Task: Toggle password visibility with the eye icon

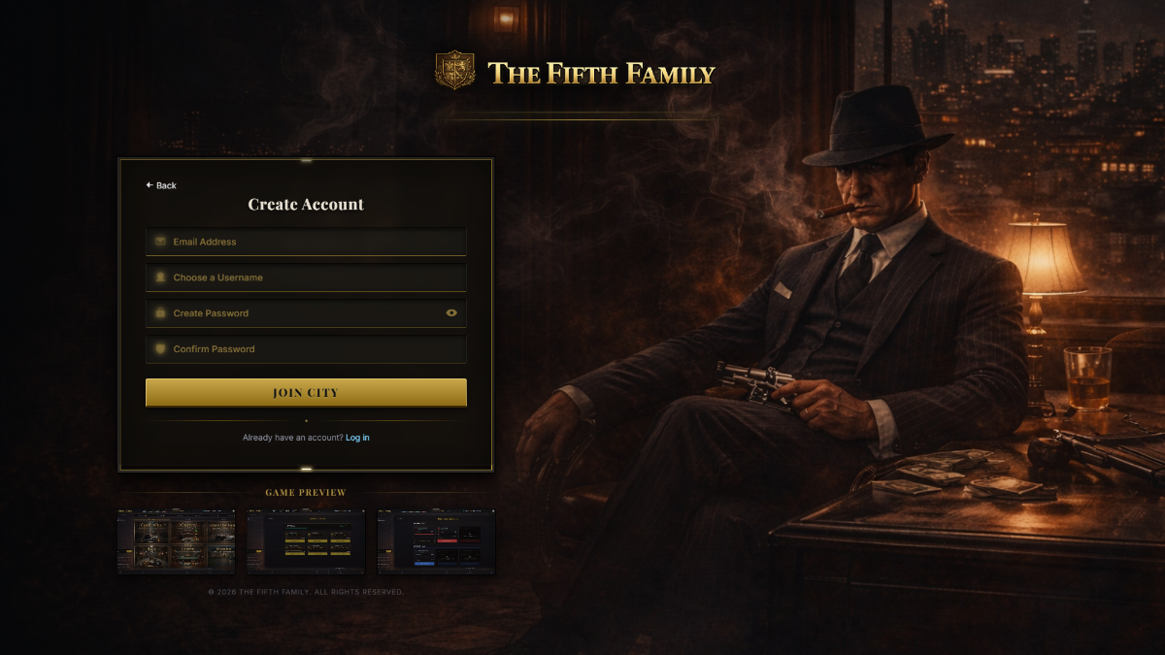Action: click(x=451, y=313)
